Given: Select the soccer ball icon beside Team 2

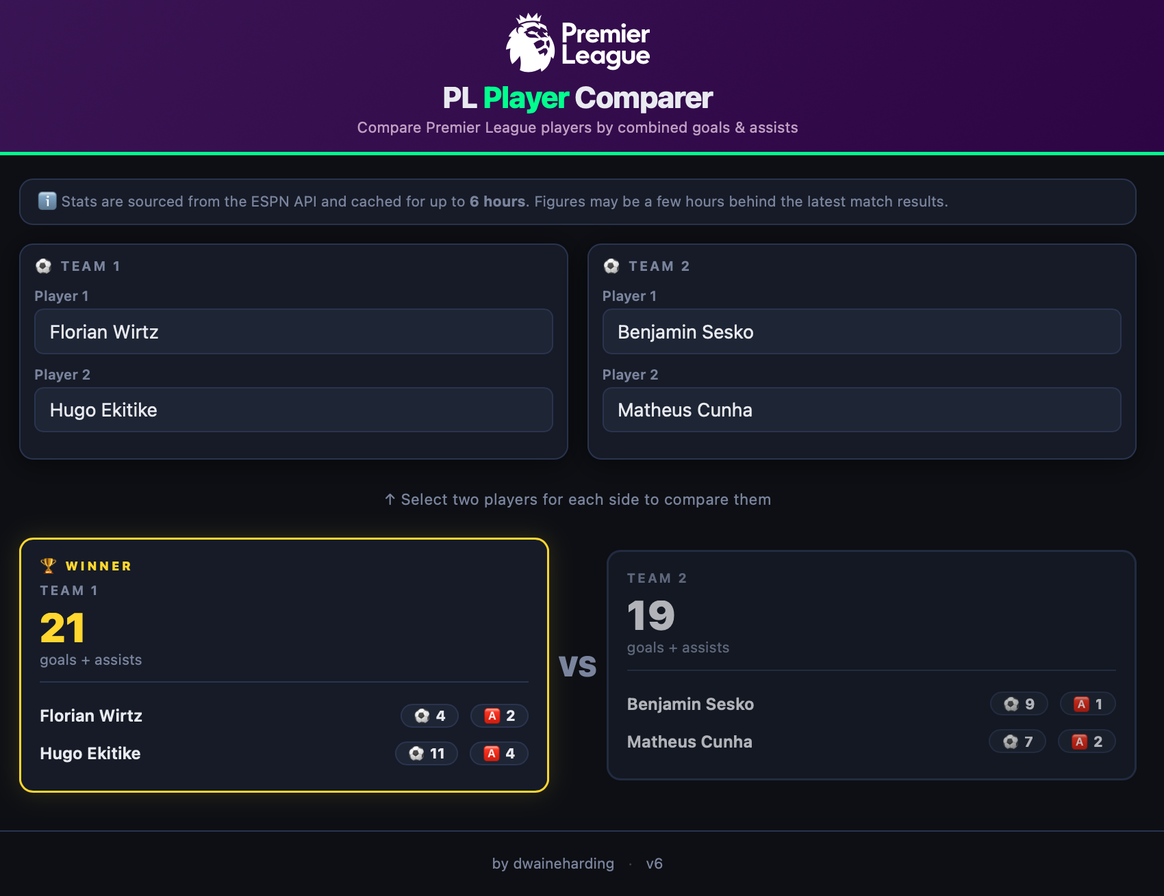Looking at the screenshot, I should click(x=612, y=265).
